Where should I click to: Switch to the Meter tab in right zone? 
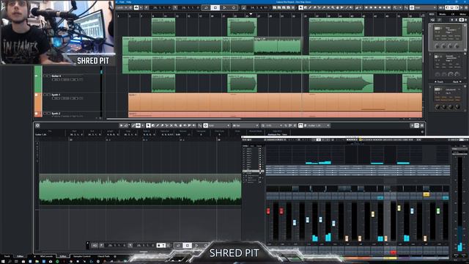[462, 14]
